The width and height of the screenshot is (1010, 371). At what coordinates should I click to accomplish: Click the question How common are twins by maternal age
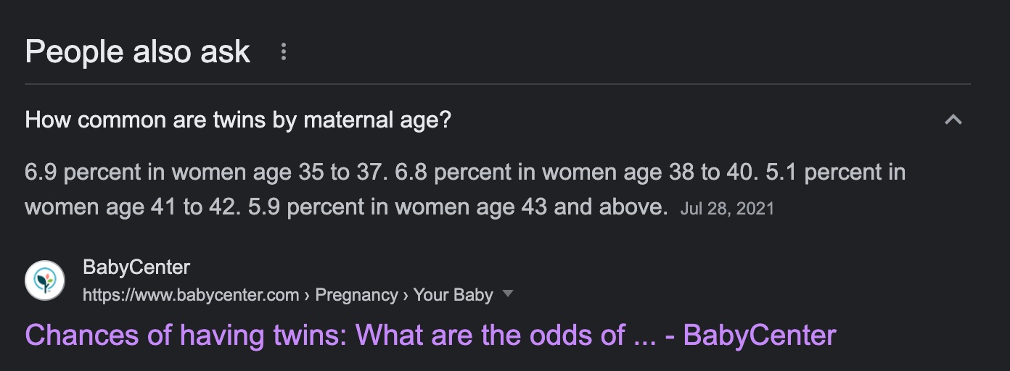(238, 120)
